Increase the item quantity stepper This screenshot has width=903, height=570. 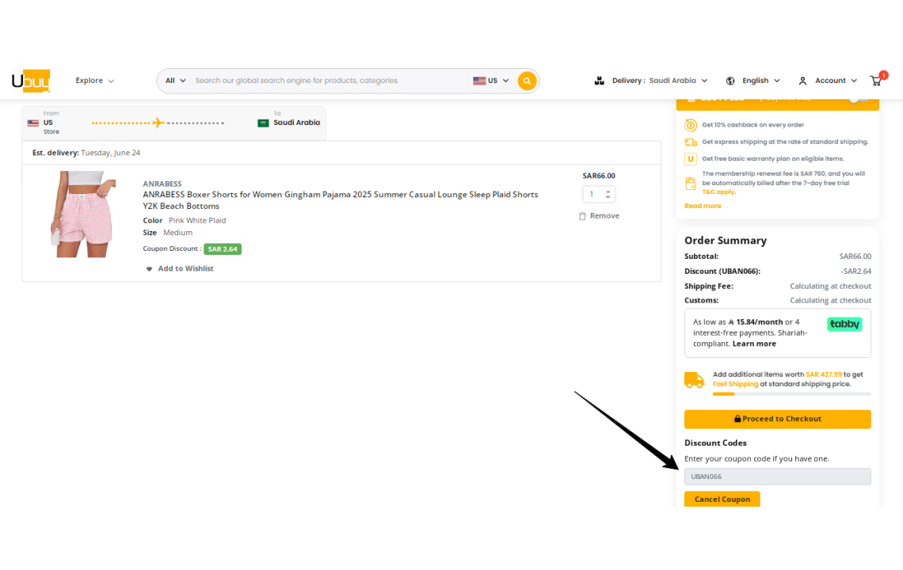pyautogui.click(x=608, y=192)
